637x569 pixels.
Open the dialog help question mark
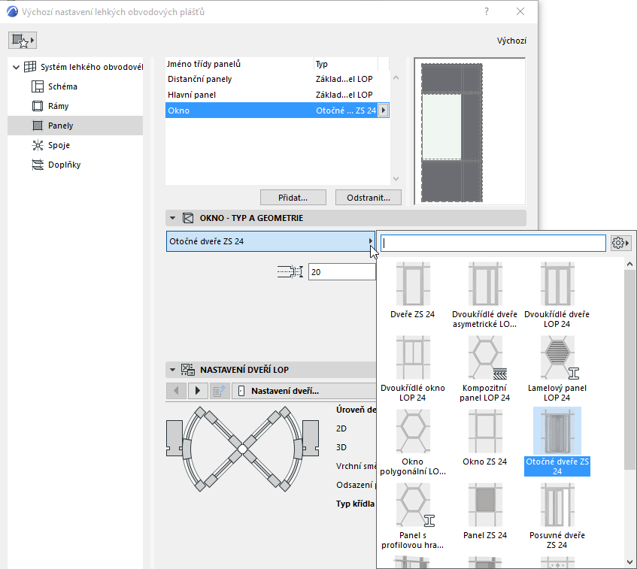pyautogui.click(x=487, y=11)
